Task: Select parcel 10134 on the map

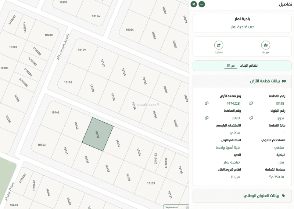Action: (x=139, y=152)
